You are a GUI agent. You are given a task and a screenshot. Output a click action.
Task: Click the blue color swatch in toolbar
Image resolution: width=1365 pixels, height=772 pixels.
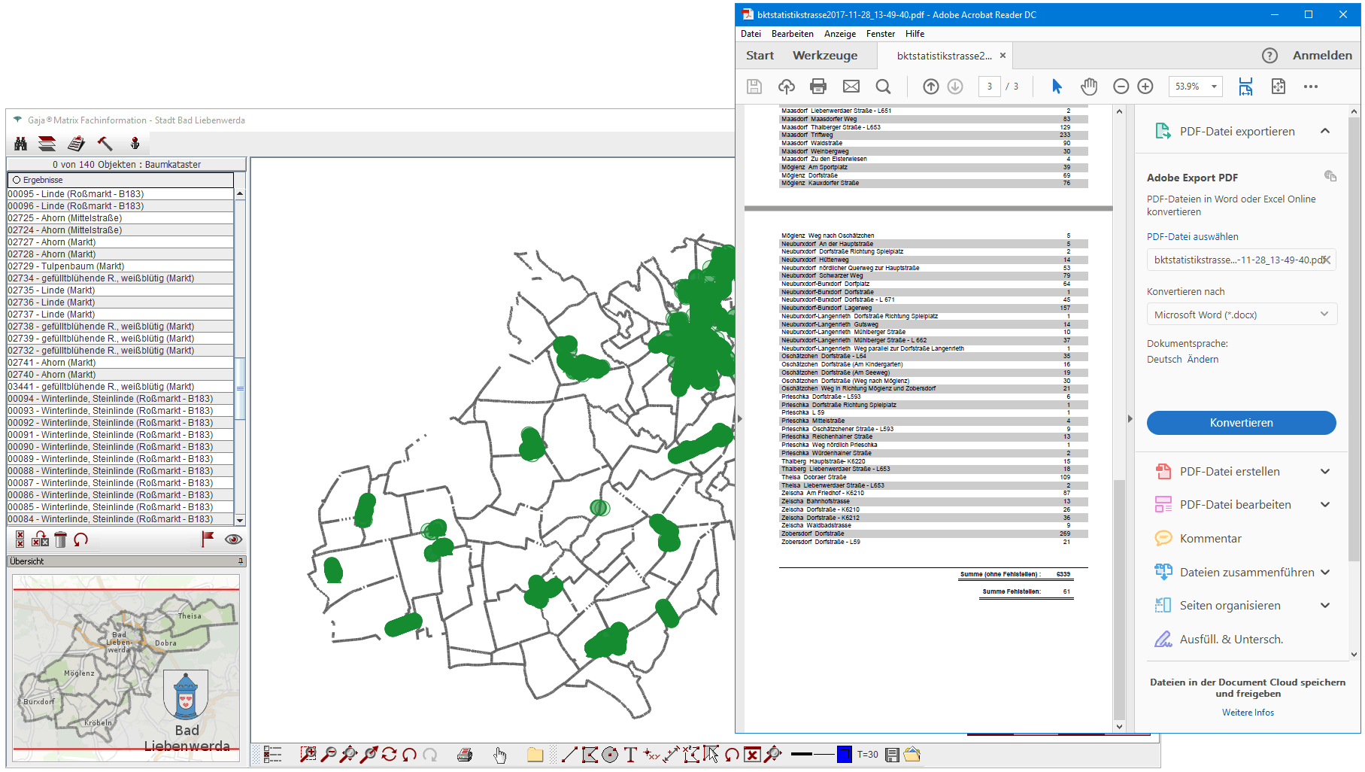pyautogui.click(x=845, y=755)
